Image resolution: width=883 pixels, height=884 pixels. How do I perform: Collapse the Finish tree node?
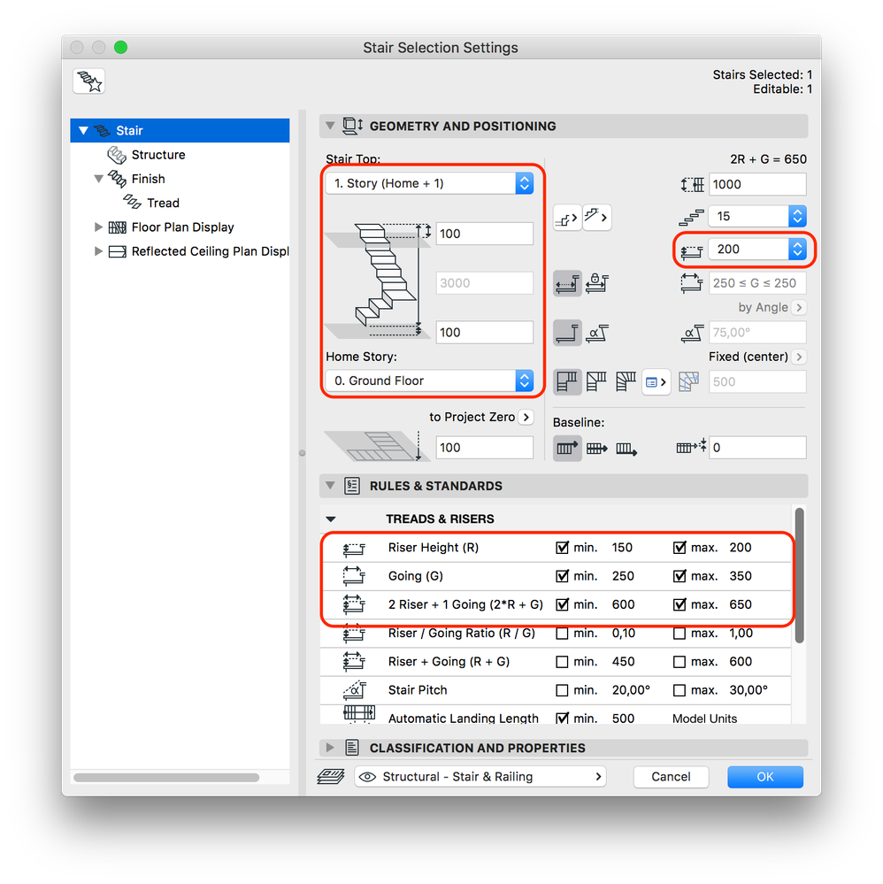pos(99,180)
